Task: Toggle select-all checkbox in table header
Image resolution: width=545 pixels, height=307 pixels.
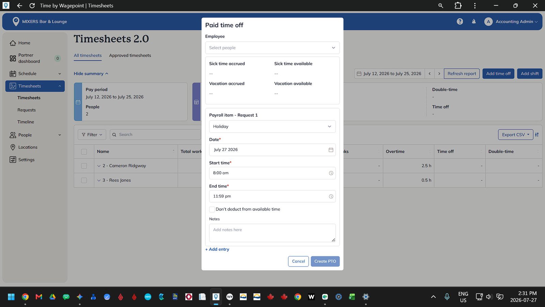Action: coord(84,152)
